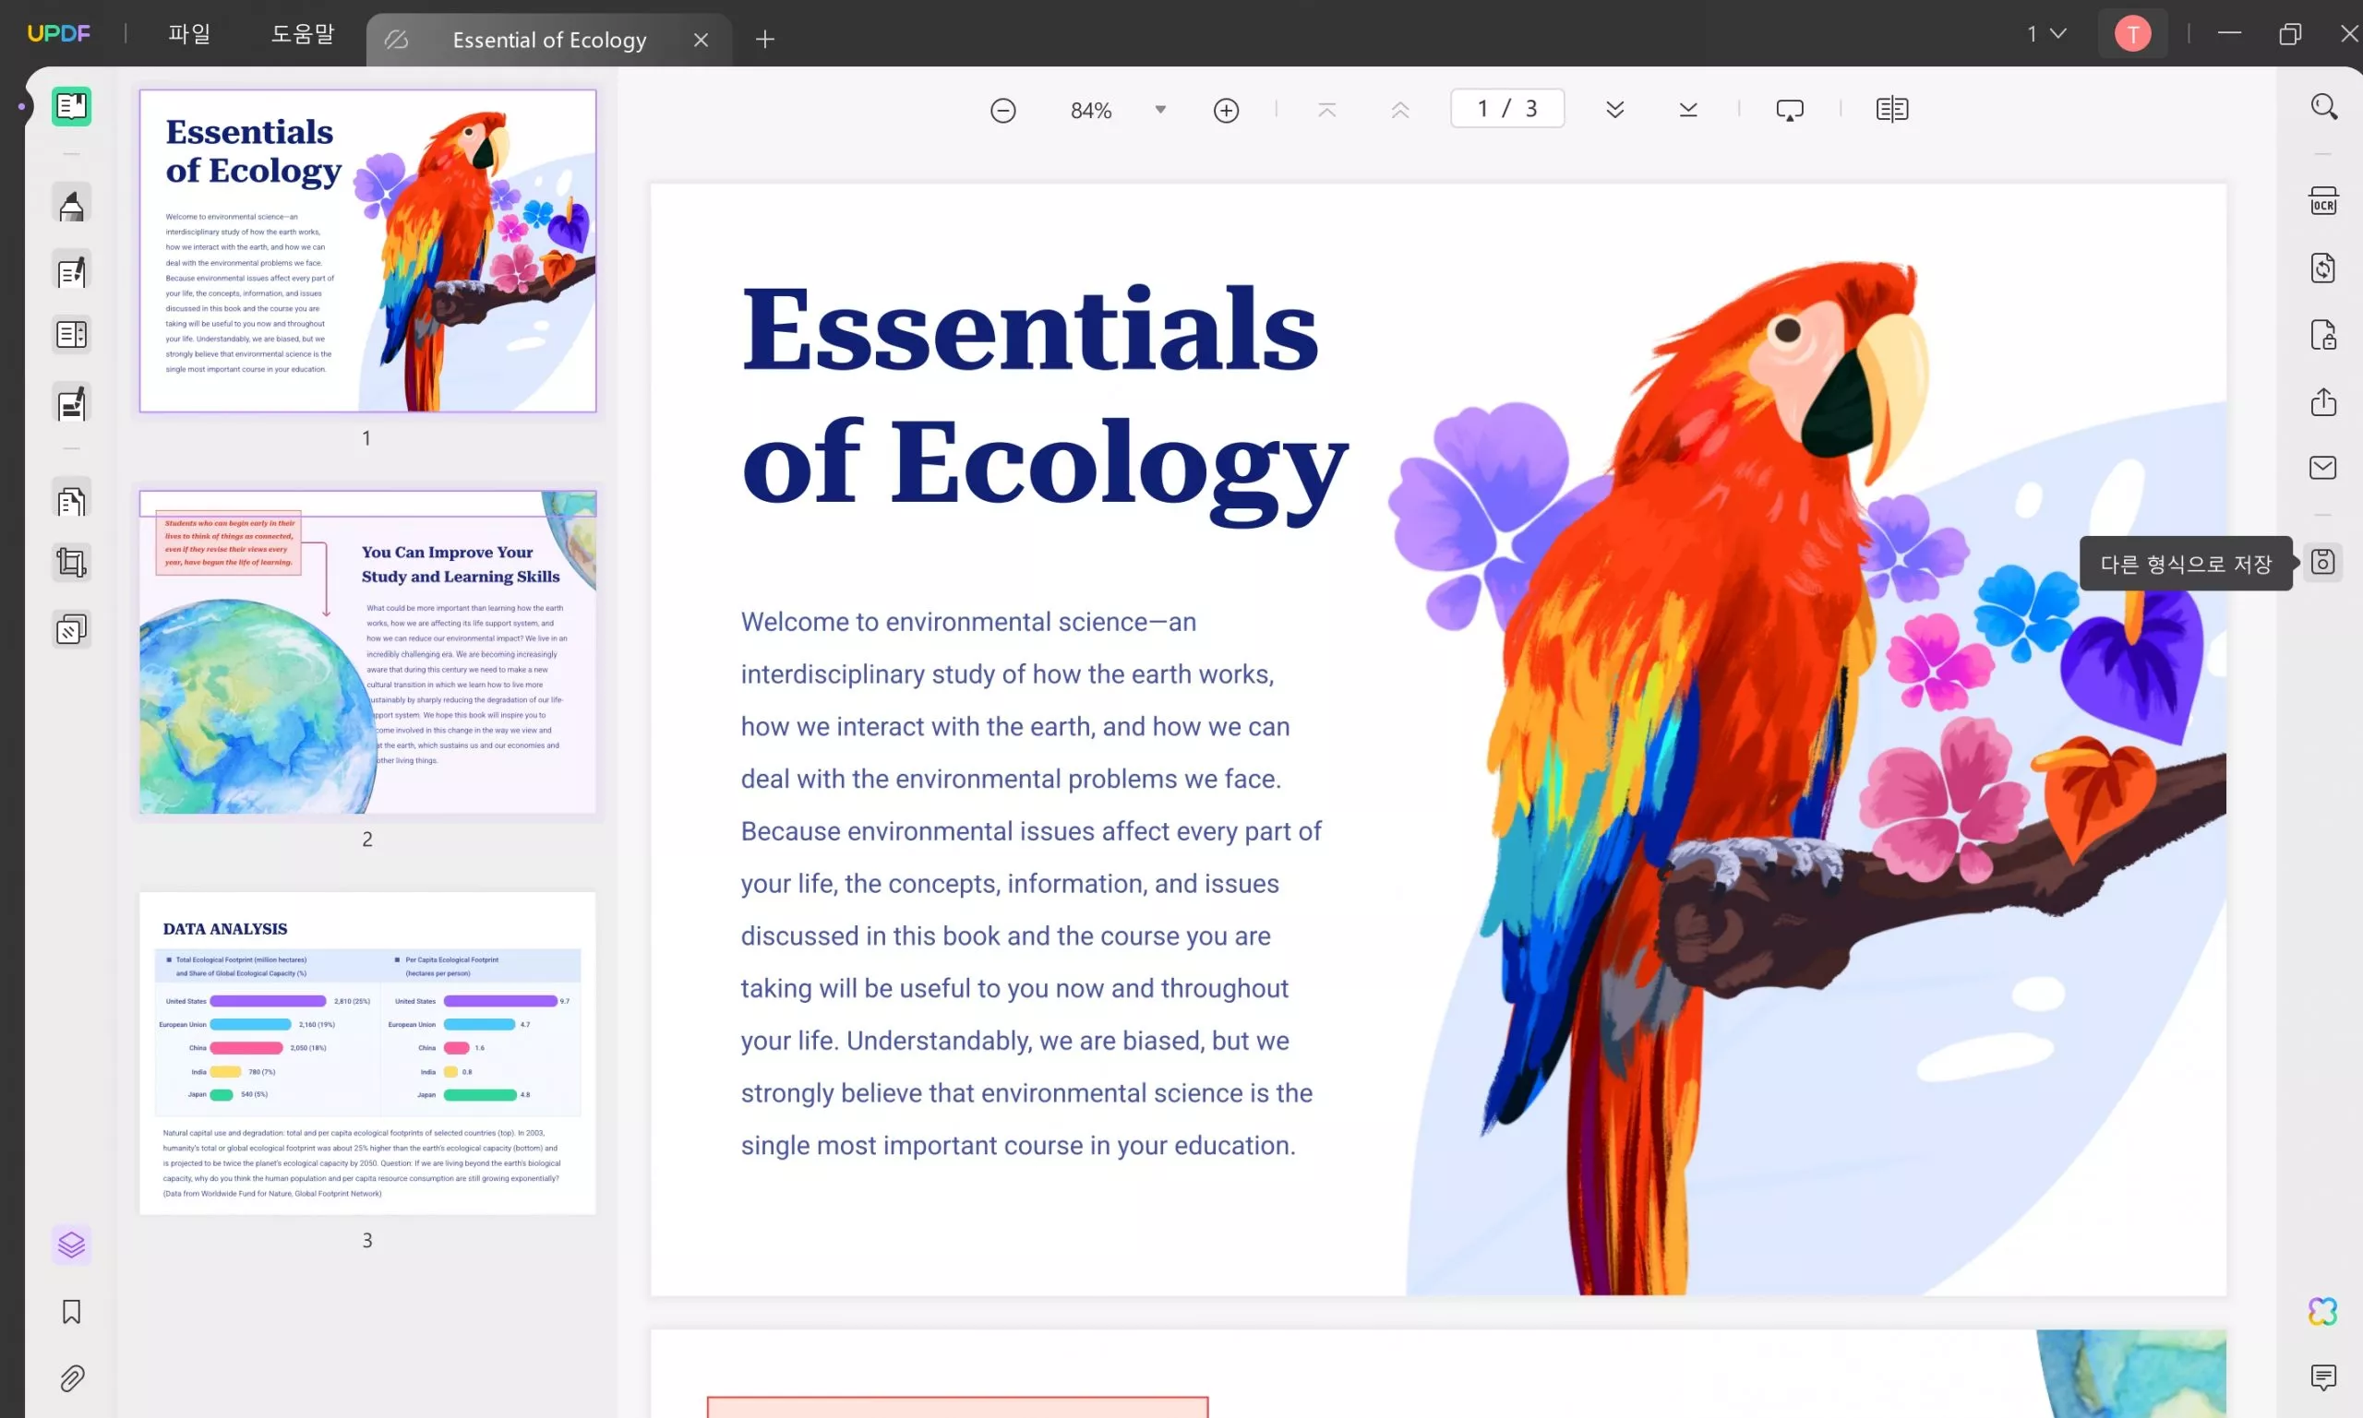
Task: Zoom out with the minus button
Action: [x=1002, y=110]
